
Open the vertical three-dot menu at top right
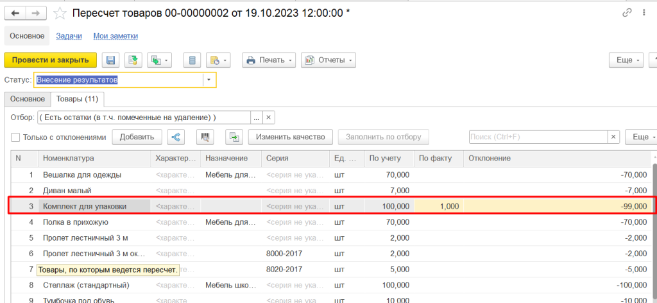pyautogui.click(x=643, y=13)
